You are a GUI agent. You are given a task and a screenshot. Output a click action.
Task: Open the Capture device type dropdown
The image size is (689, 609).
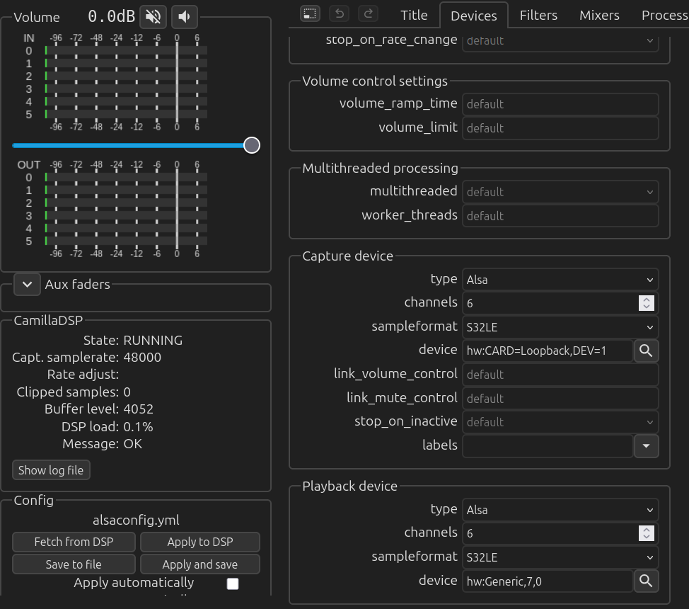click(x=560, y=280)
